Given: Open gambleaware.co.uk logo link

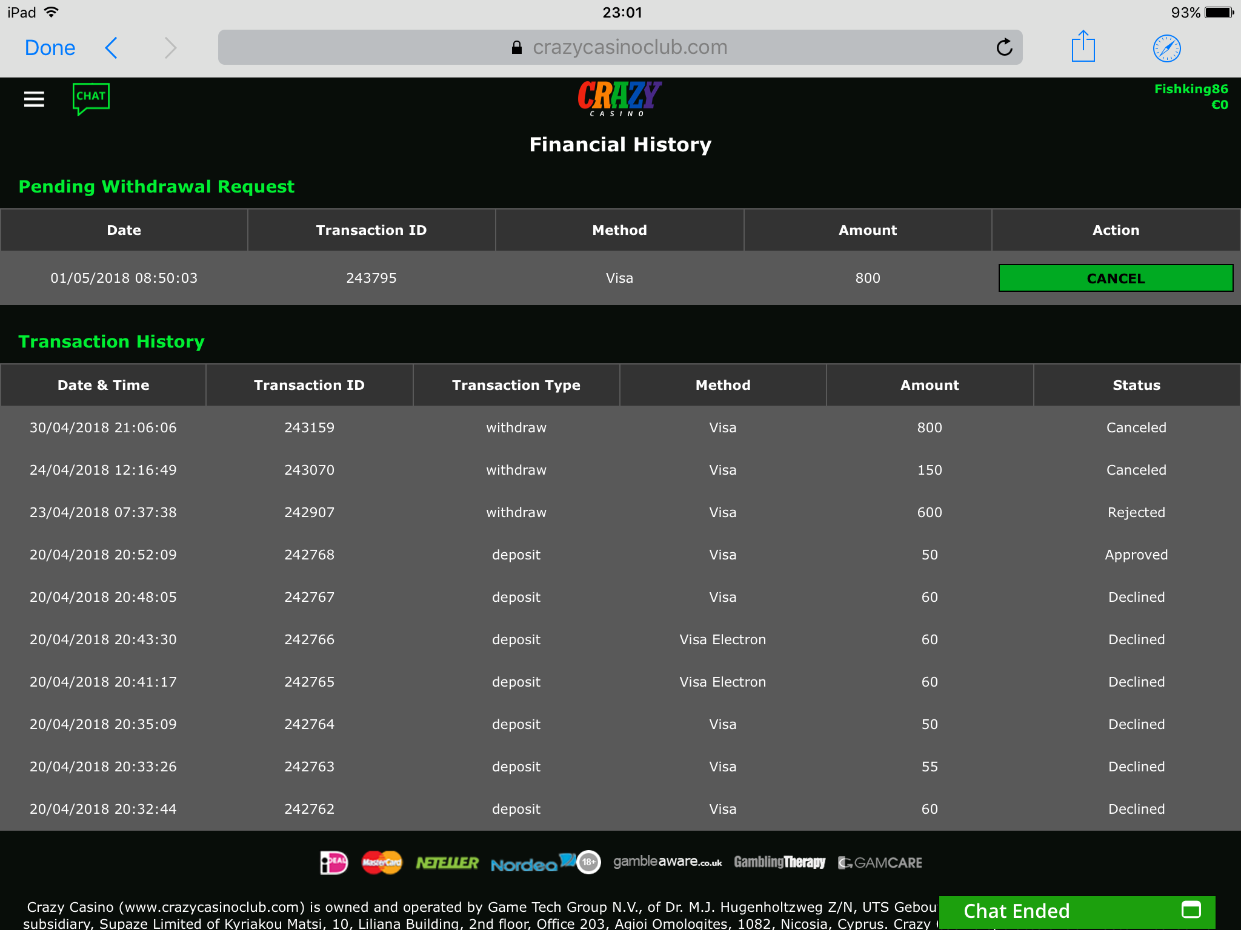Looking at the screenshot, I should coord(667,862).
